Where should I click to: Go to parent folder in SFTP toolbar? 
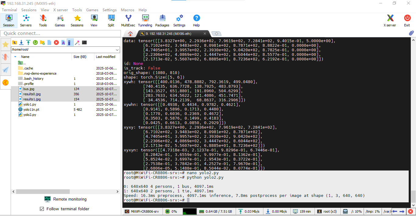click(x=14, y=42)
